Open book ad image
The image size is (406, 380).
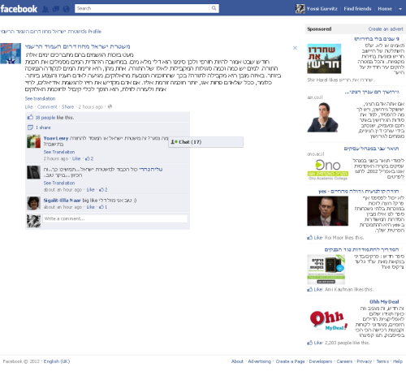tap(326, 270)
